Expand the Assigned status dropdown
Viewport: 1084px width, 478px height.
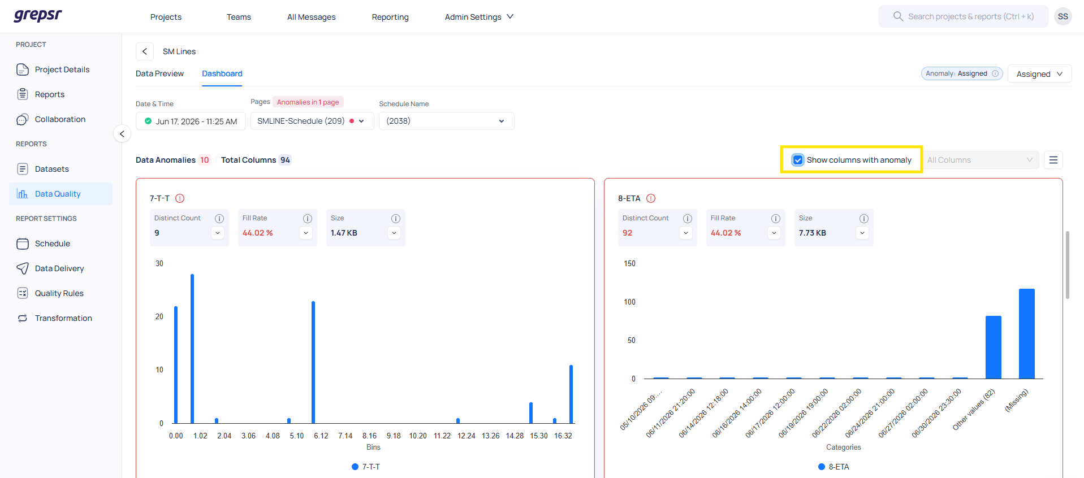tap(1039, 74)
